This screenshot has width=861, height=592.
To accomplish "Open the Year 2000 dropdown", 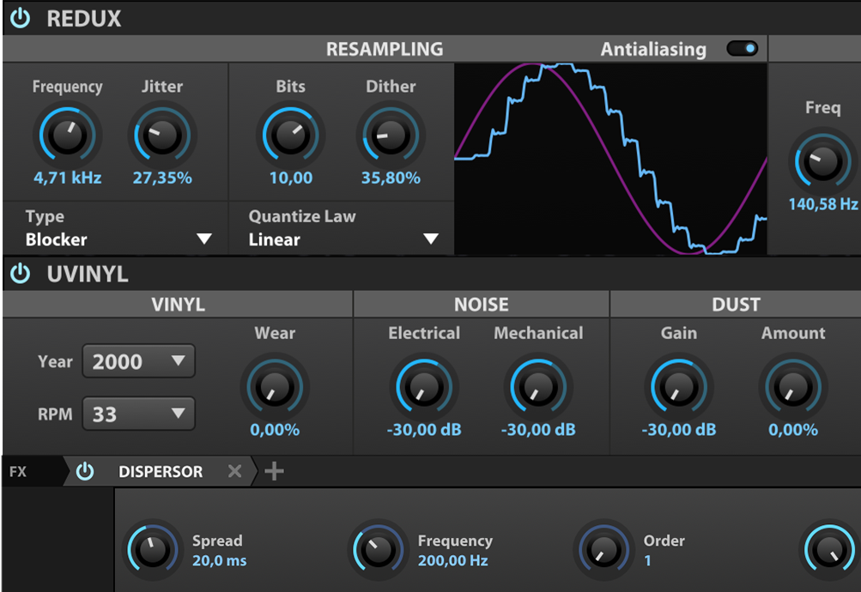I will click(138, 361).
